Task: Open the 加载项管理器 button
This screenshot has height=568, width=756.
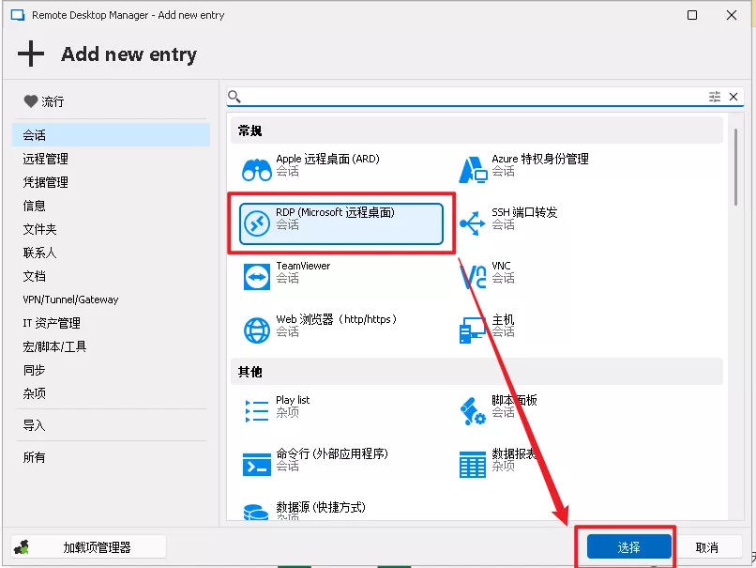Action: tap(89, 547)
